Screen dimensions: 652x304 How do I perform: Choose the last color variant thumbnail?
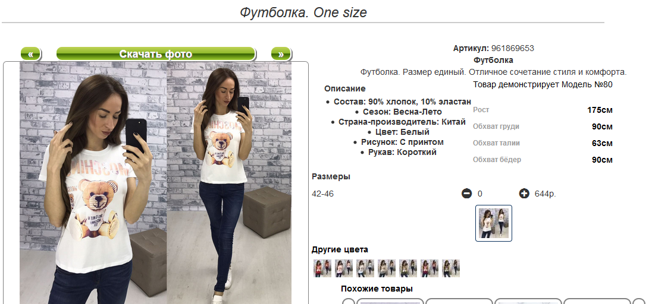tap(451, 268)
